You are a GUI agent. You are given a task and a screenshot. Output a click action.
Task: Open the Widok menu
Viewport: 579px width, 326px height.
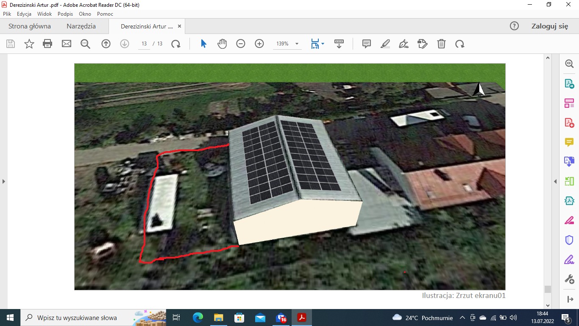coord(45,14)
